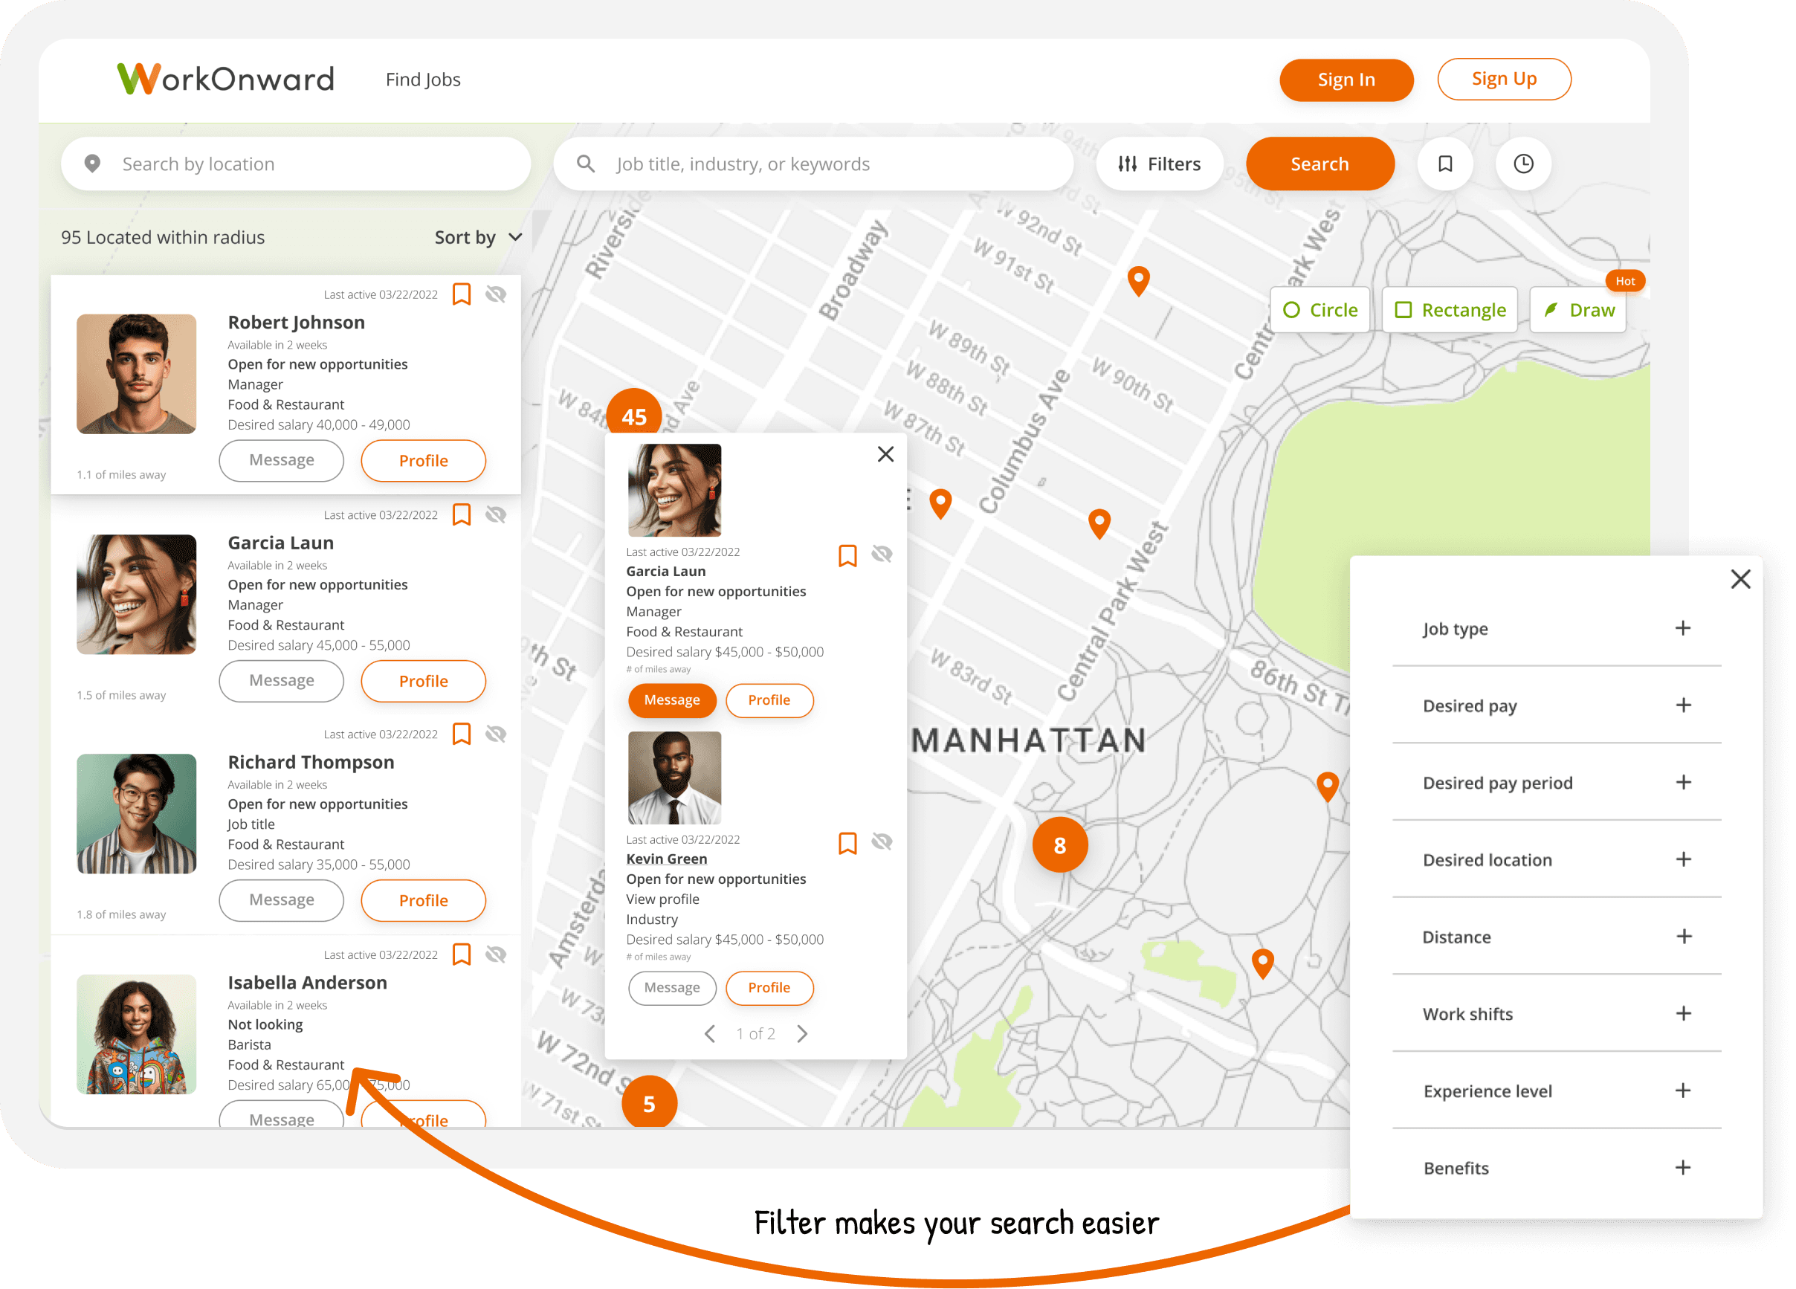Open Garcia Laun's Profile button in popup
This screenshot has width=1796, height=1289.
[x=769, y=700]
